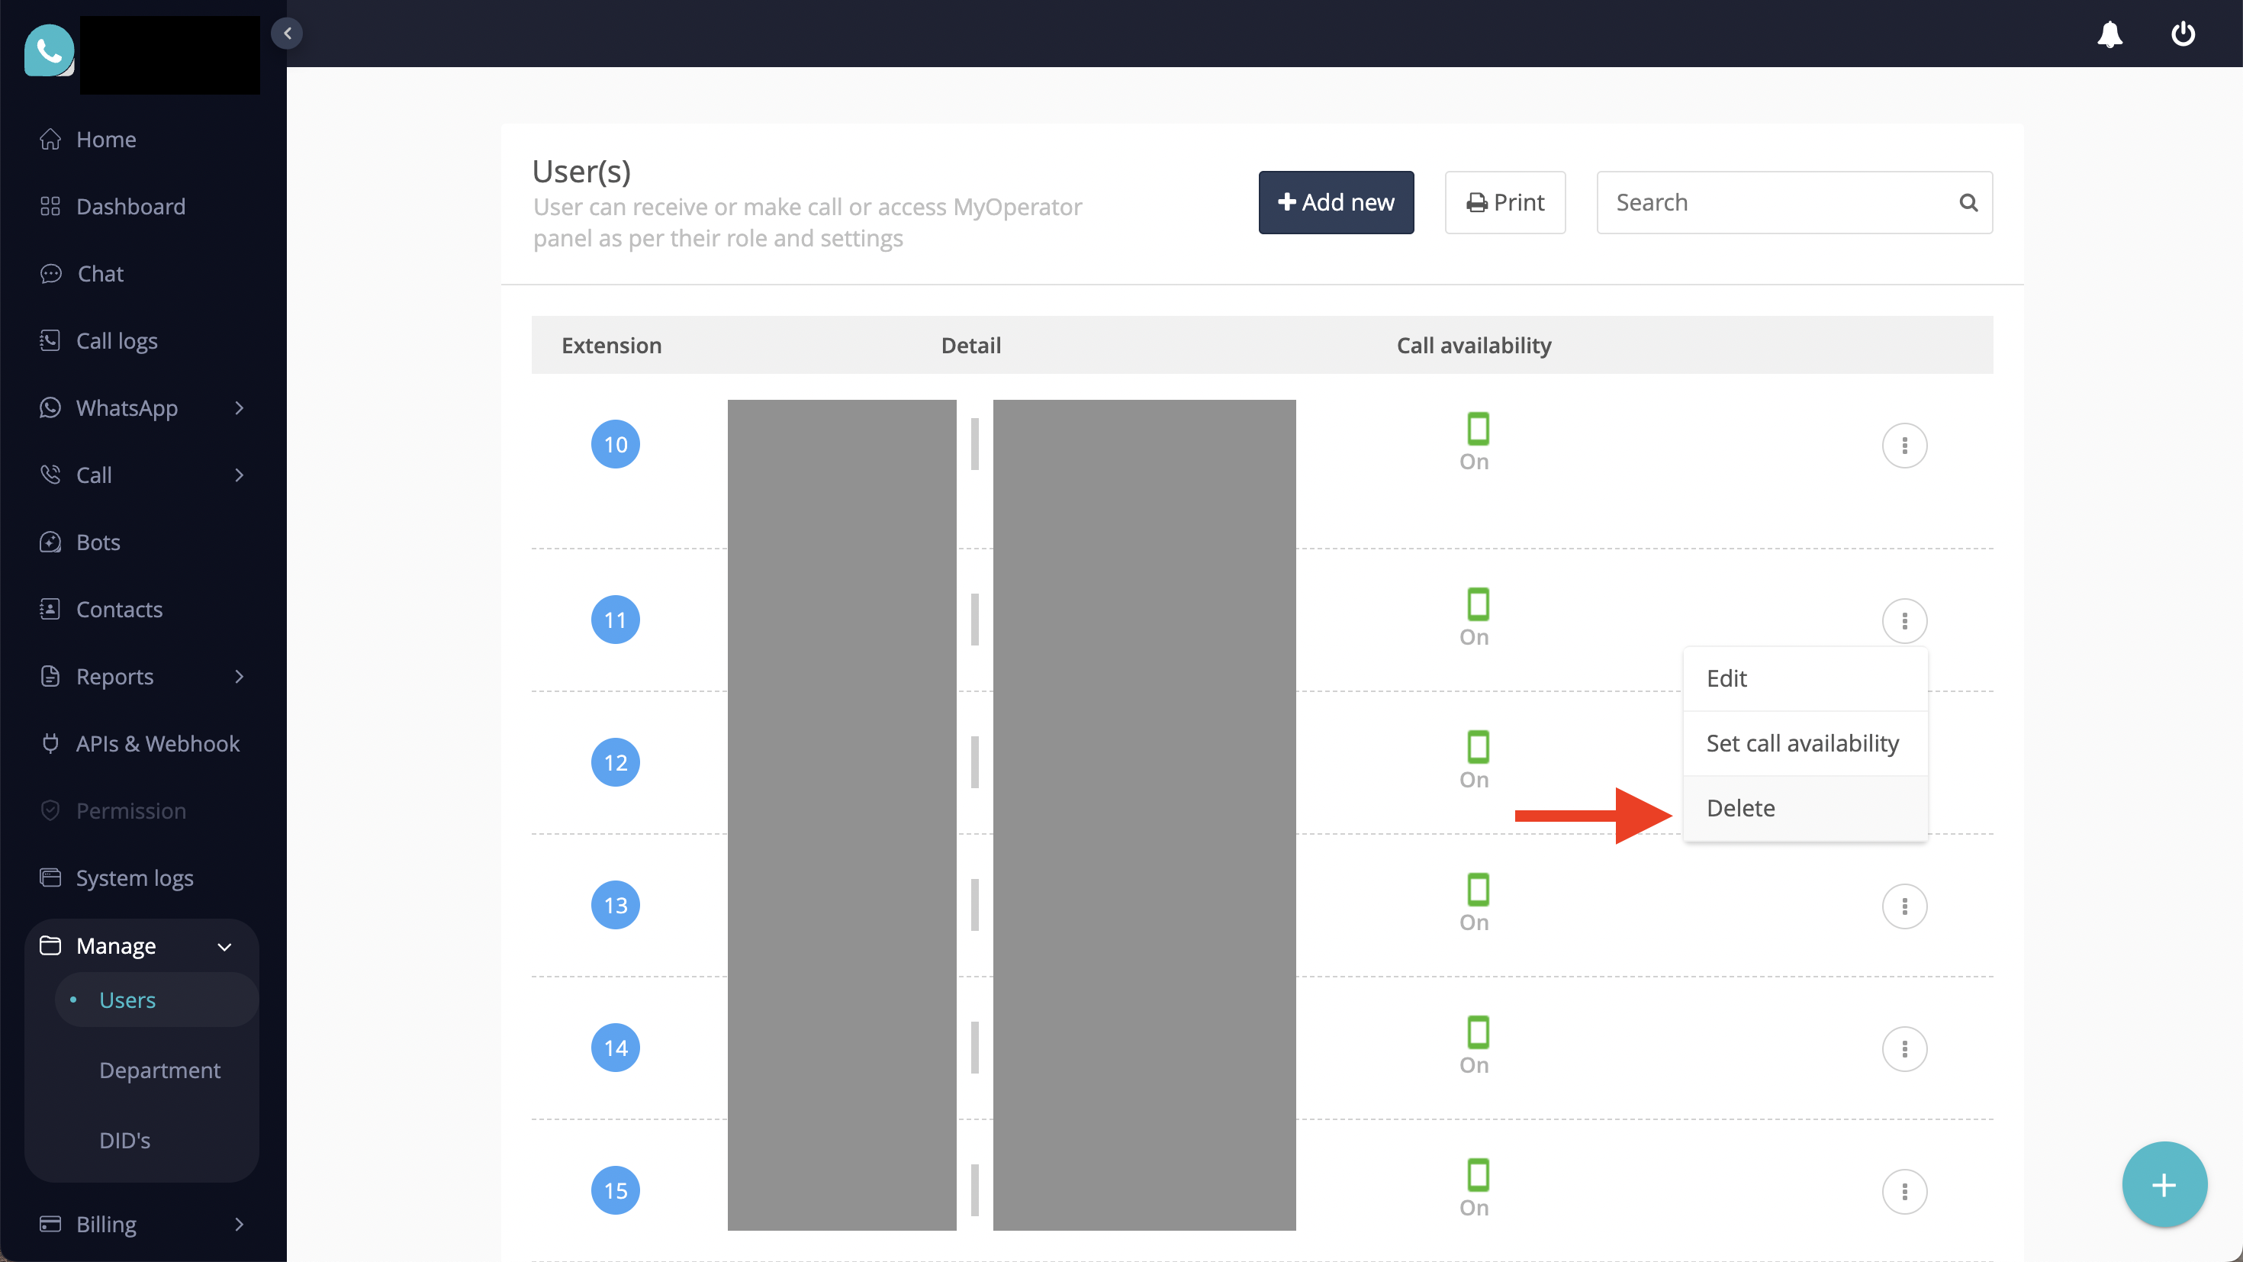Click the floating plus button
This screenshot has height=1262, width=2243.
[2163, 1184]
